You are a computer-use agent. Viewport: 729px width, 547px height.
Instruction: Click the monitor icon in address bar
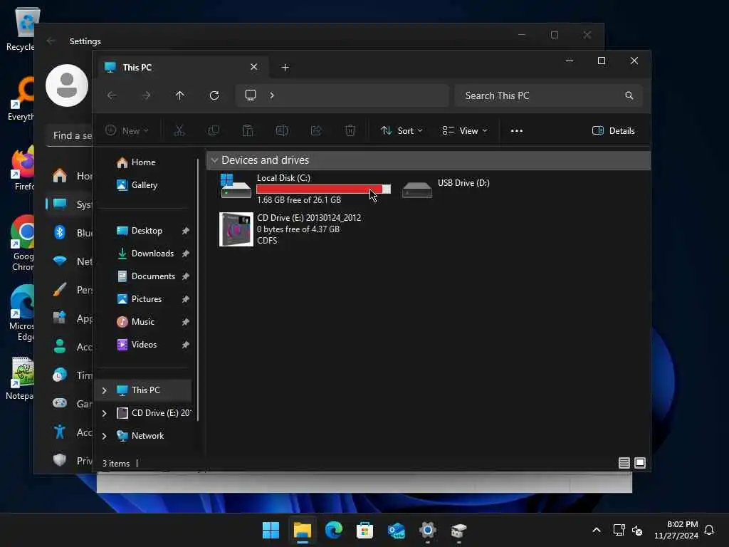coord(251,95)
